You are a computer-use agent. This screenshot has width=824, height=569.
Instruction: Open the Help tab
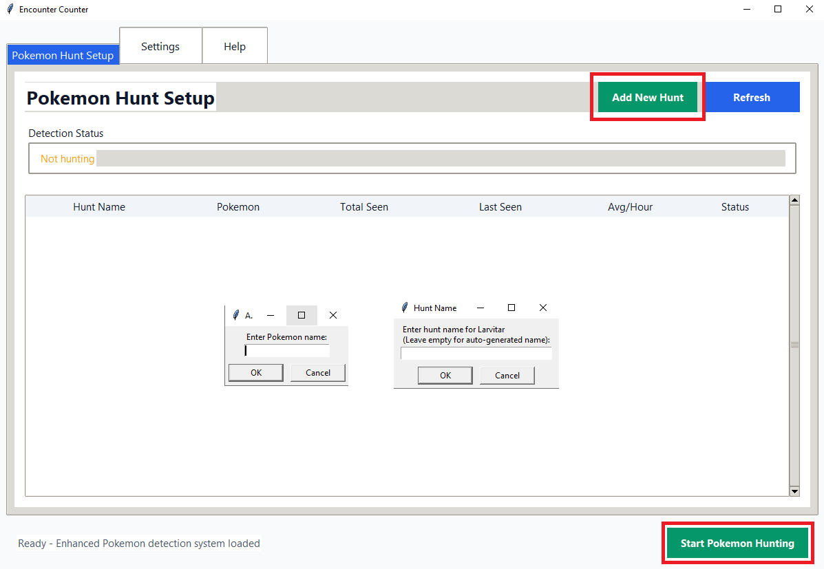point(234,46)
